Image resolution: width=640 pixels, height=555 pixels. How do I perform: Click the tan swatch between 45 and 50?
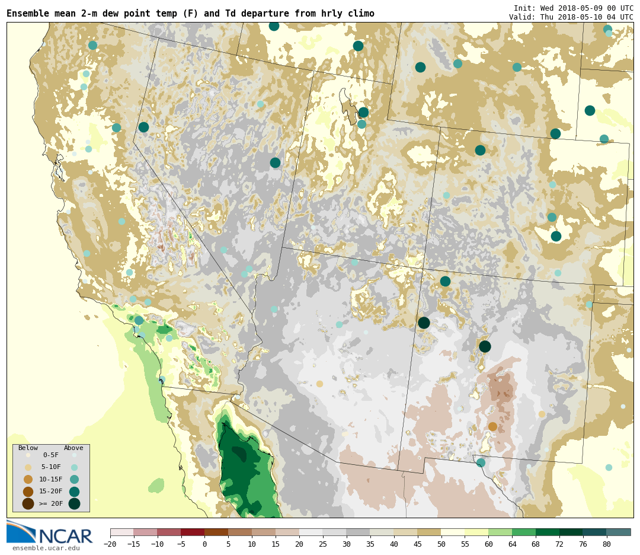tap(429, 532)
